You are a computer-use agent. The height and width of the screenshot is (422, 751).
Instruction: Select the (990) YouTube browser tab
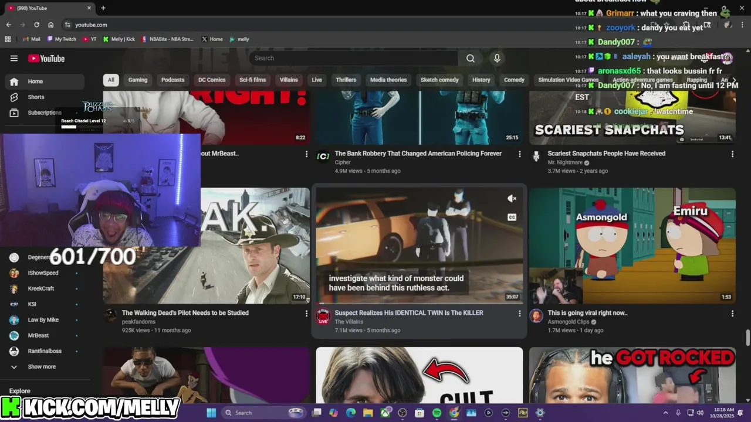[x=49, y=8]
